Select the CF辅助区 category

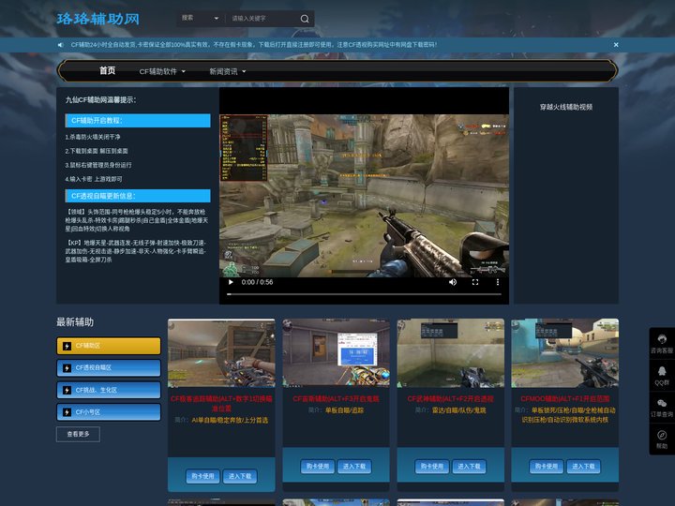[109, 346]
